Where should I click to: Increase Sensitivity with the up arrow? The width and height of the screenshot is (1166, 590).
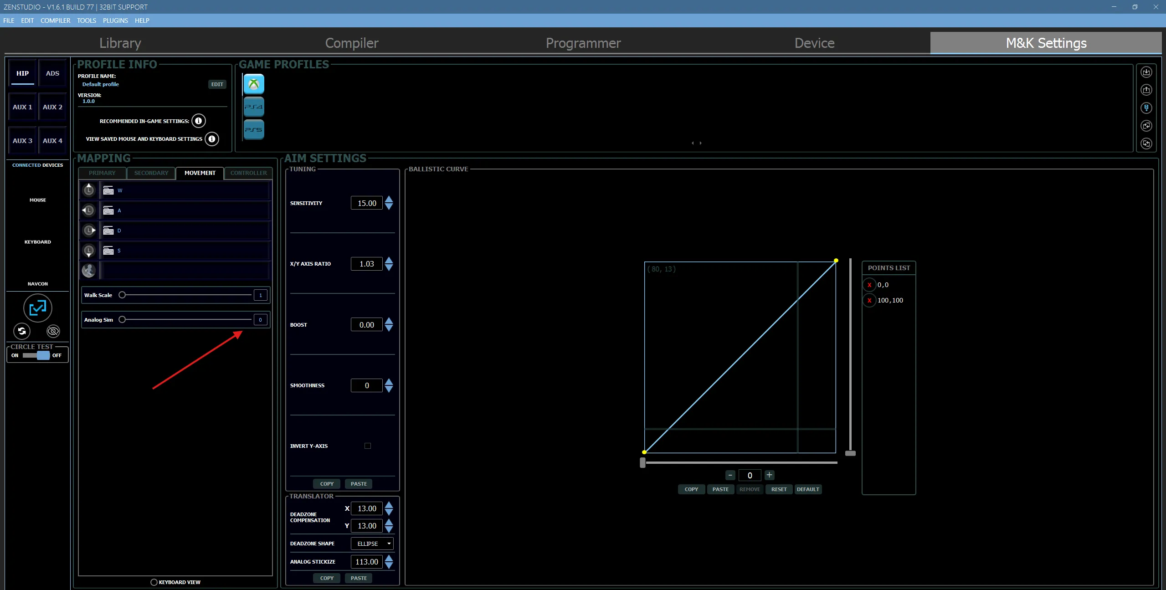[x=389, y=200]
